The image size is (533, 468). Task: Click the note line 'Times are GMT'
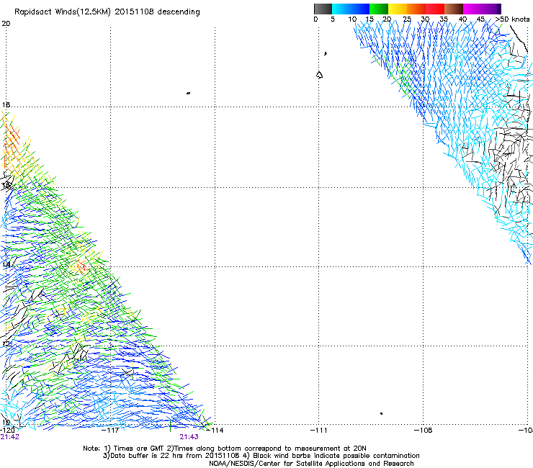tap(139, 449)
